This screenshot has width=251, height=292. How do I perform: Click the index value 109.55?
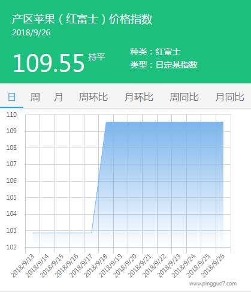tap(49, 63)
